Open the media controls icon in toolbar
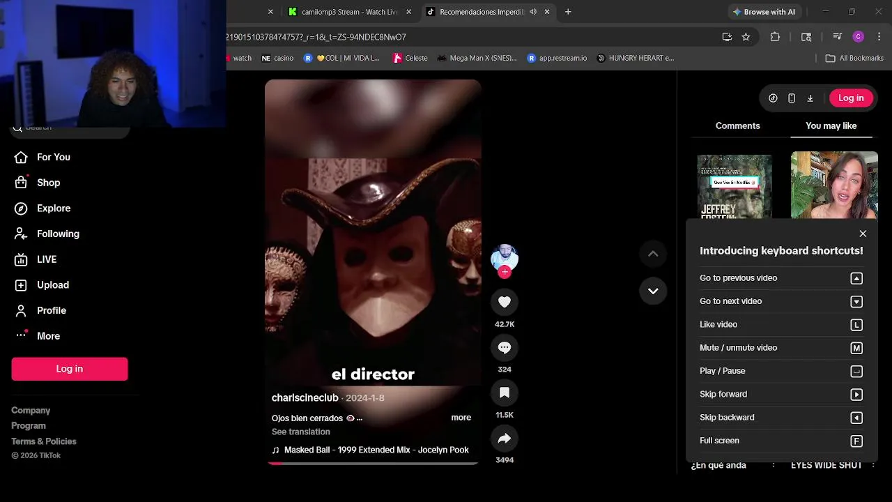 coord(838,37)
